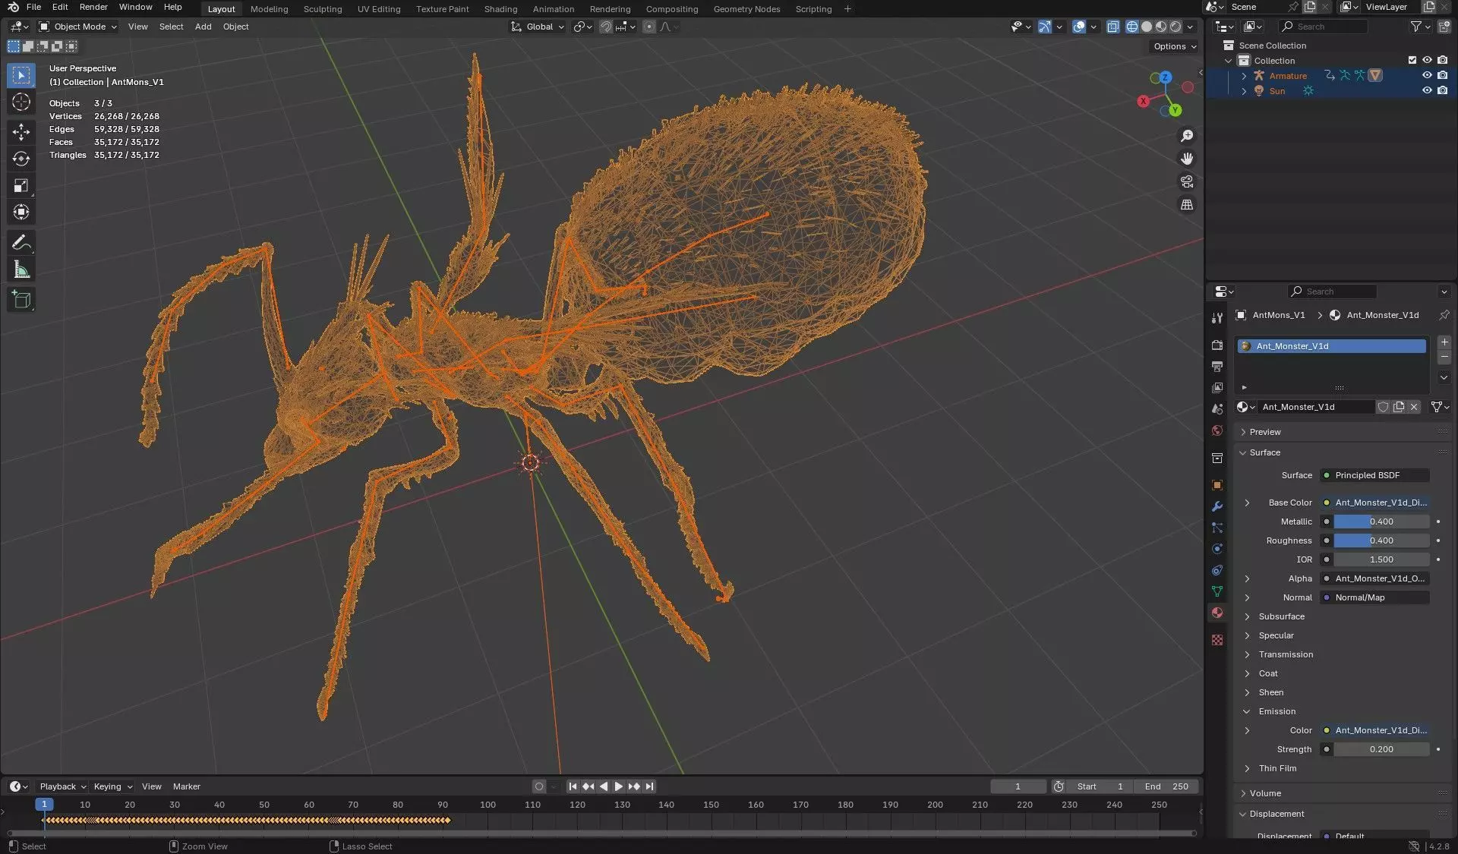This screenshot has height=854, width=1458.
Task: Switch to rendered viewport shading
Action: click(1176, 27)
